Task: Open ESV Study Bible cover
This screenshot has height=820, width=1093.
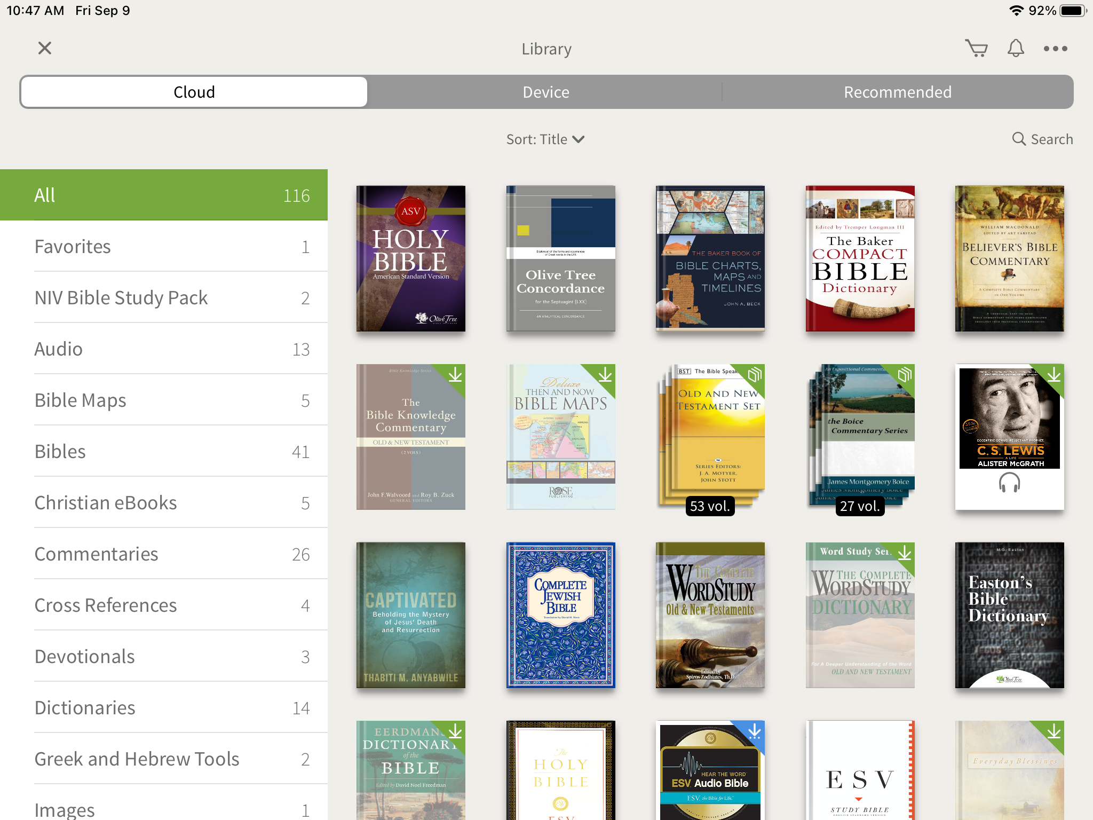Action: tap(860, 770)
